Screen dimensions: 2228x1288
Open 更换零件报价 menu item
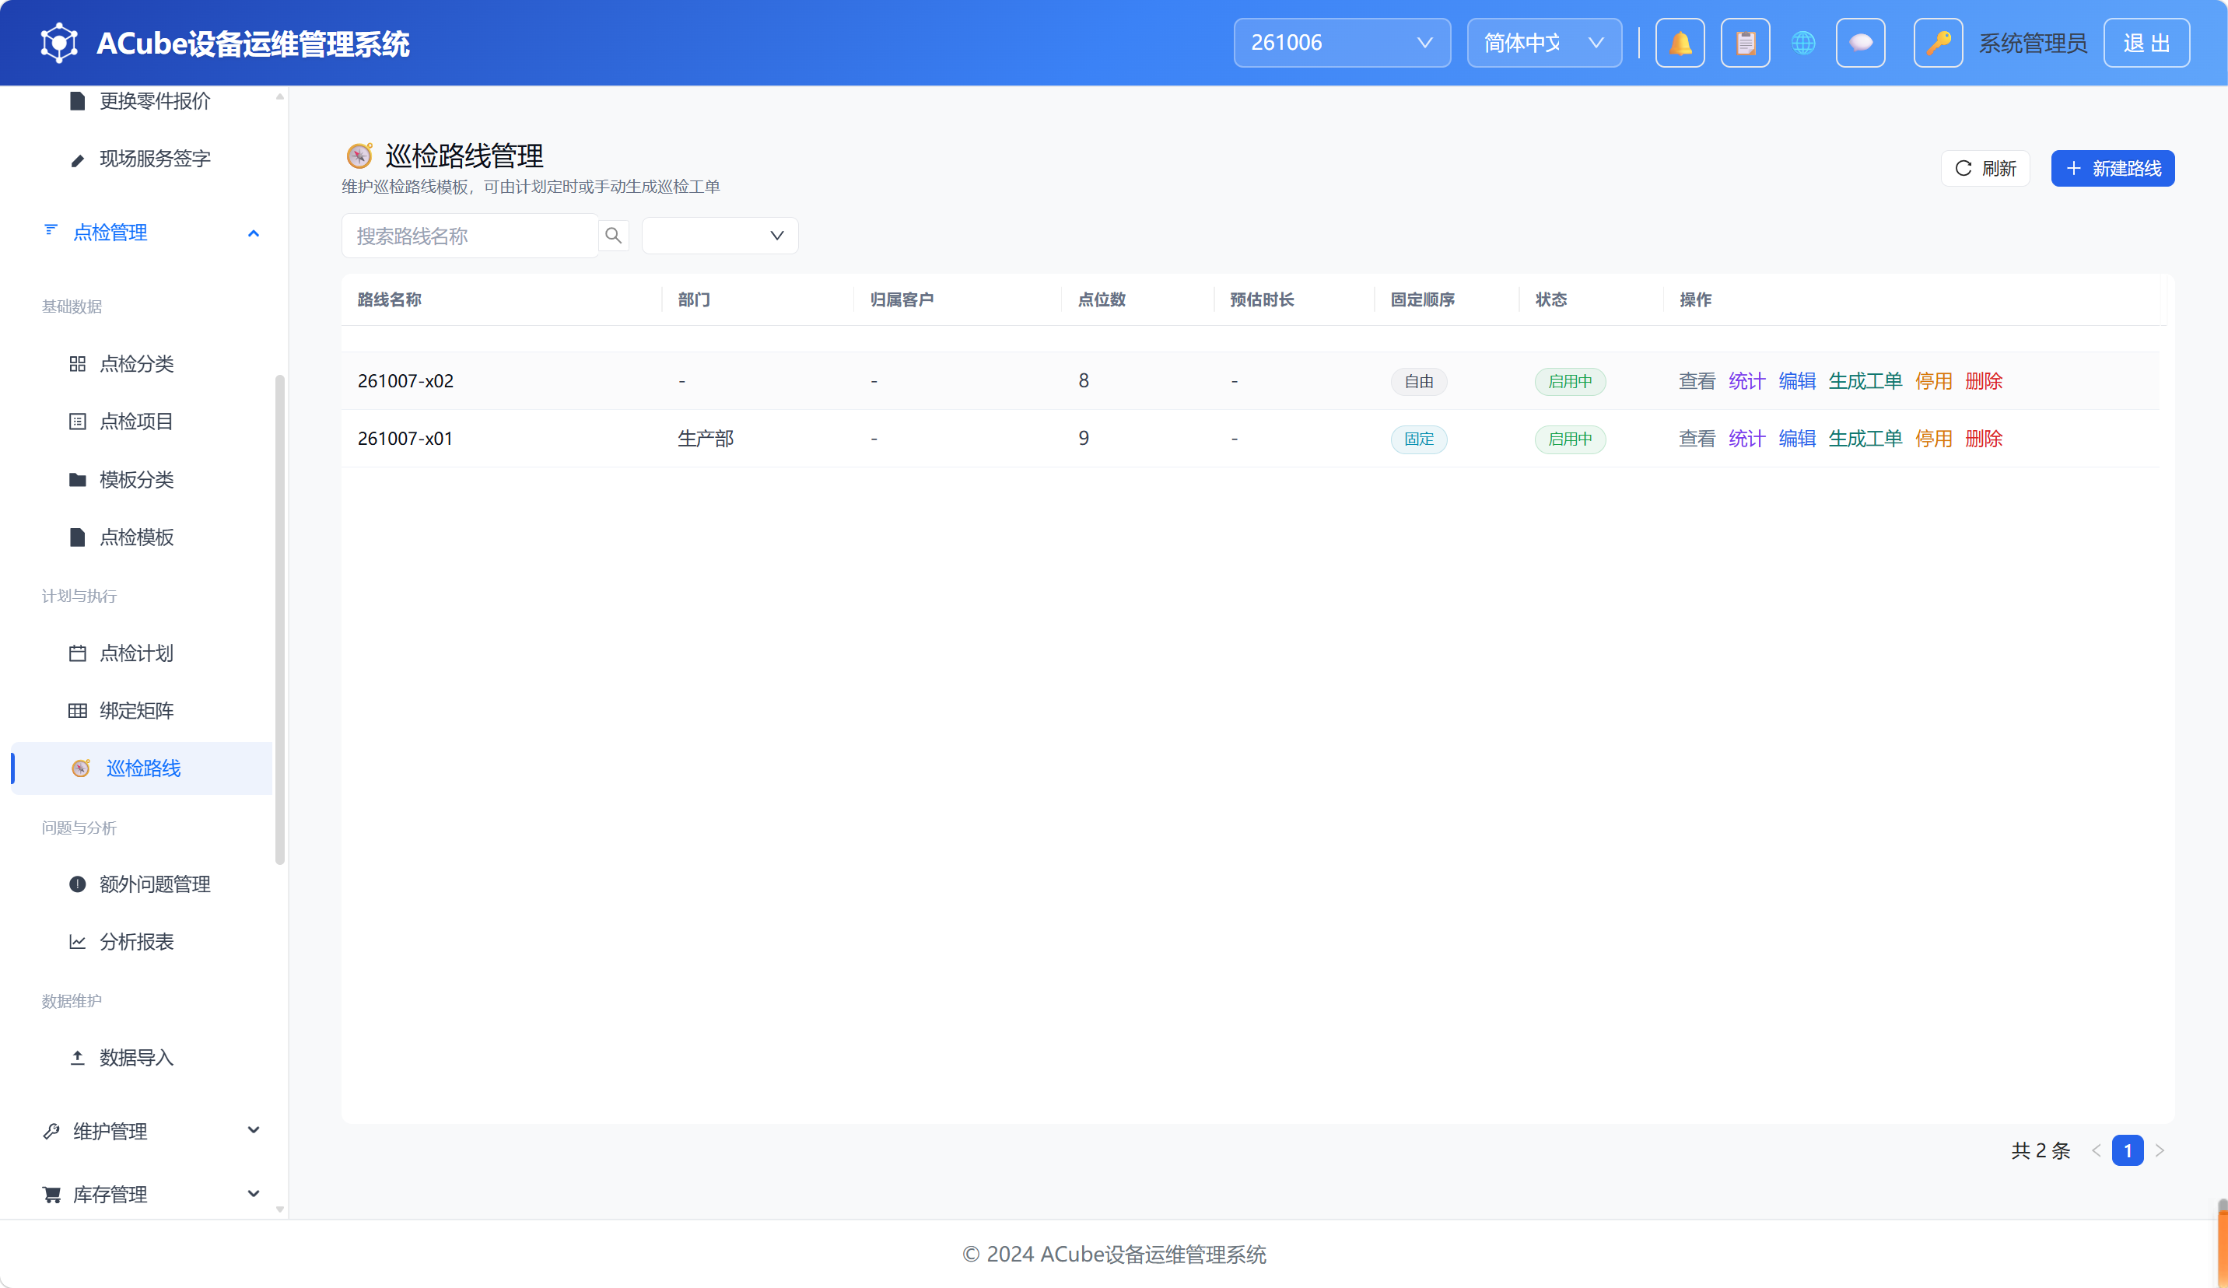tap(142, 101)
